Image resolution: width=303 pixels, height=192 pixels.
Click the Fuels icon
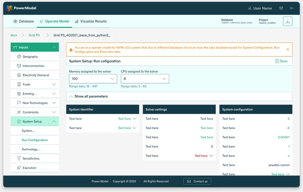(19, 84)
